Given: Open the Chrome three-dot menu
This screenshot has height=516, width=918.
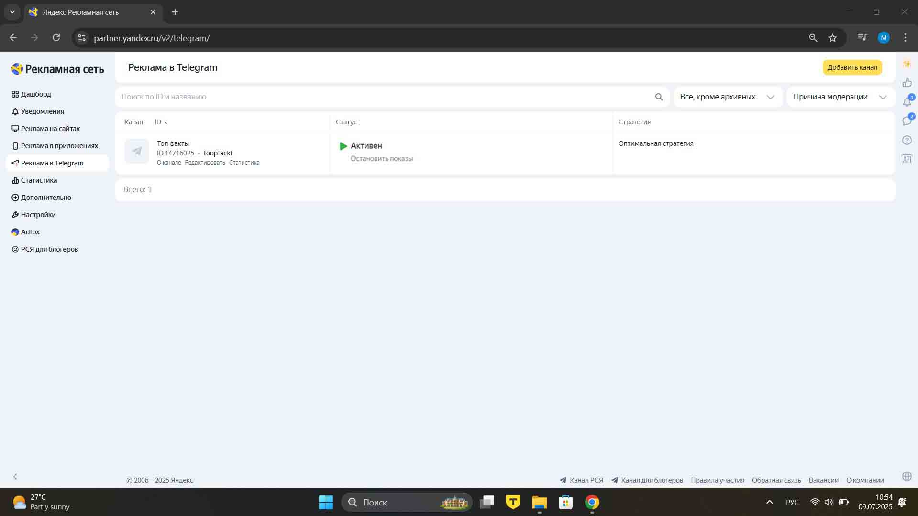Looking at the screenshot, I should tap(905, 38).
